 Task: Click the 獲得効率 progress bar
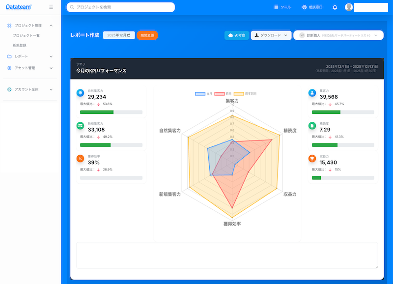tap(112, 178)
